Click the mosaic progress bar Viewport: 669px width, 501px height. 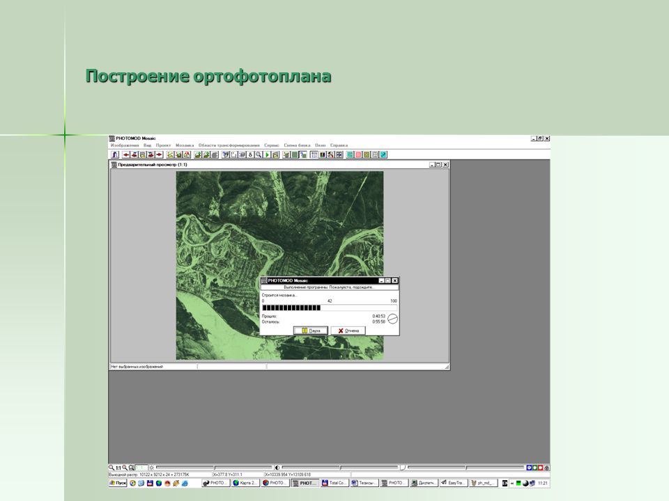tap(330, 308)
